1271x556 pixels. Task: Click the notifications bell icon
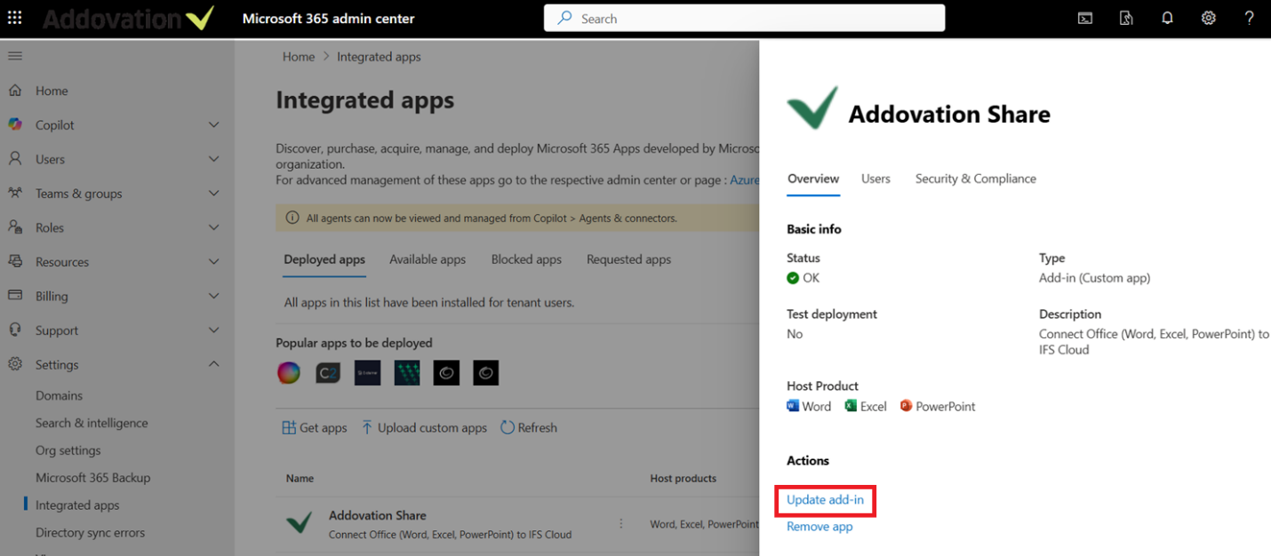[1167, 18]
